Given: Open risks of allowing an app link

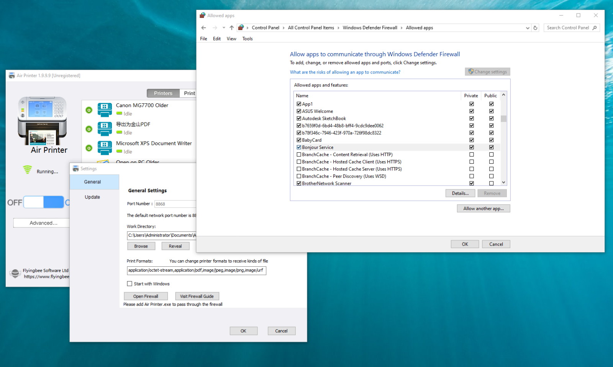Looking at the screenshot, I should (x=345, y=72).
